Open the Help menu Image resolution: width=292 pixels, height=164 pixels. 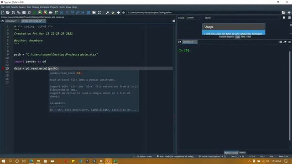pyautogui.click(x=74, y=7)
